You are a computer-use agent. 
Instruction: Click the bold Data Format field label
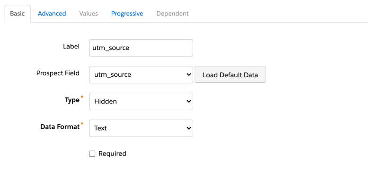coord(60,127)
